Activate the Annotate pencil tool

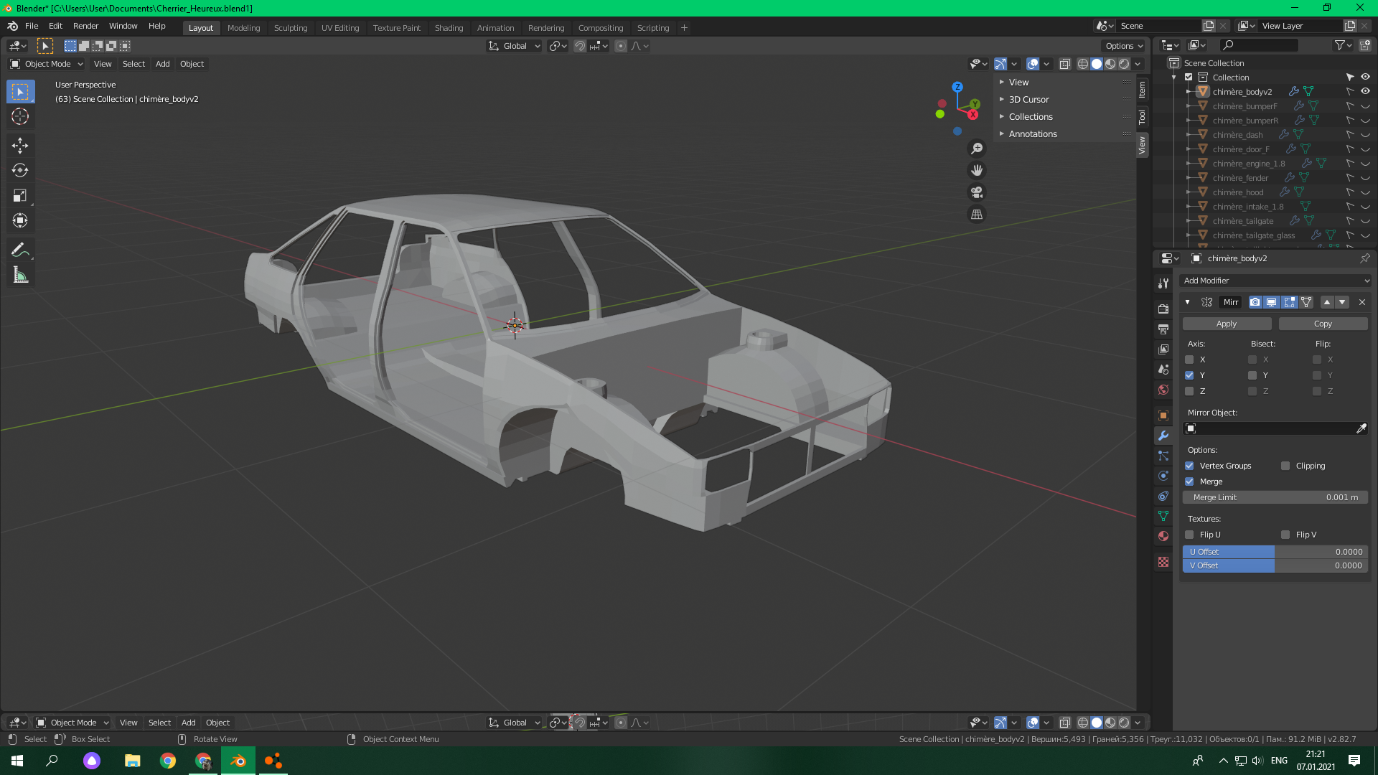pyautogui.click(x=20, y=250)
